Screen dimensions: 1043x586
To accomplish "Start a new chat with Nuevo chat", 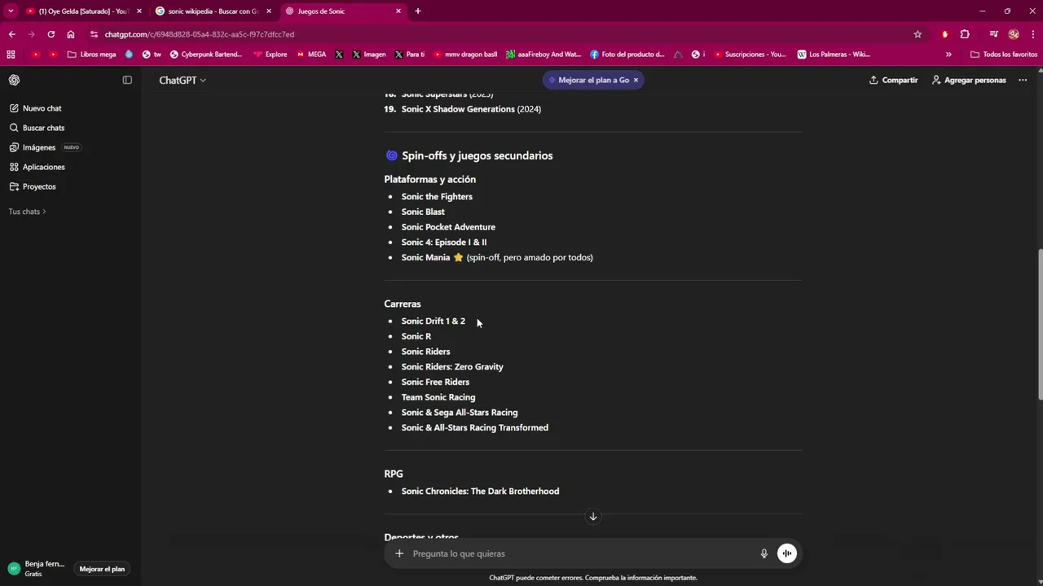I will (x=42, y=108).
